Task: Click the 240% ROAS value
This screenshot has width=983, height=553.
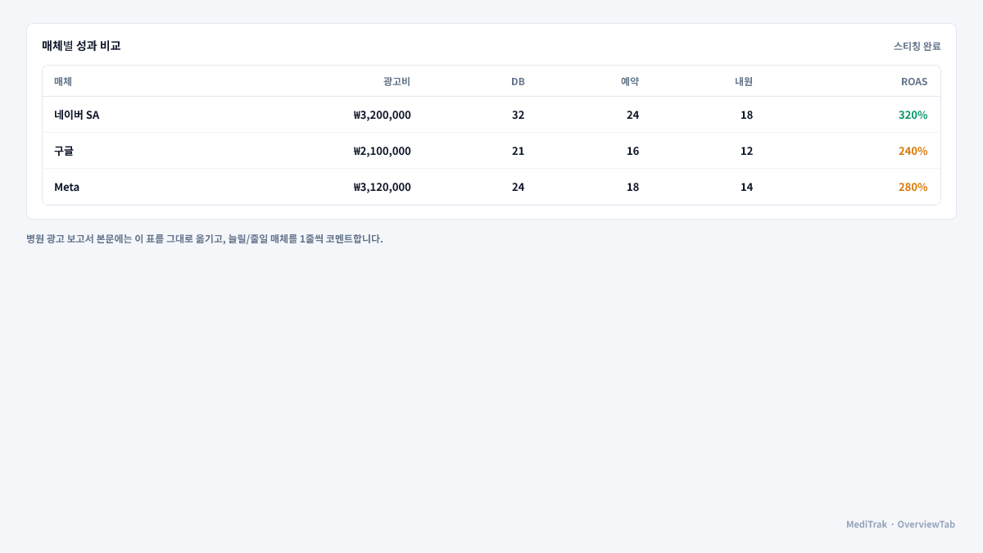Action: click(x=913, y=151)
